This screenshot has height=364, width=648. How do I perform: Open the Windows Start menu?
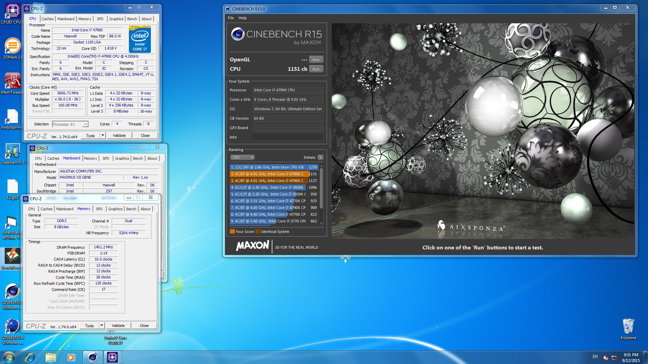tap(9, 357)
